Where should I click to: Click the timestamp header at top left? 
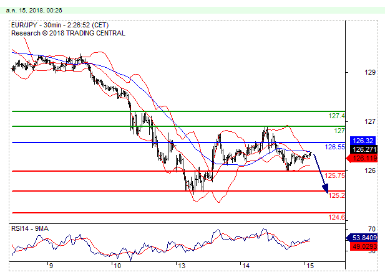[24, 9]
